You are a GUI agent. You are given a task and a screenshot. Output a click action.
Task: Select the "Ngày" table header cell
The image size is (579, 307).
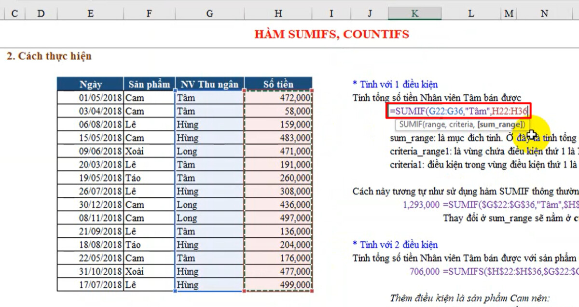click(x=90, y=84)
